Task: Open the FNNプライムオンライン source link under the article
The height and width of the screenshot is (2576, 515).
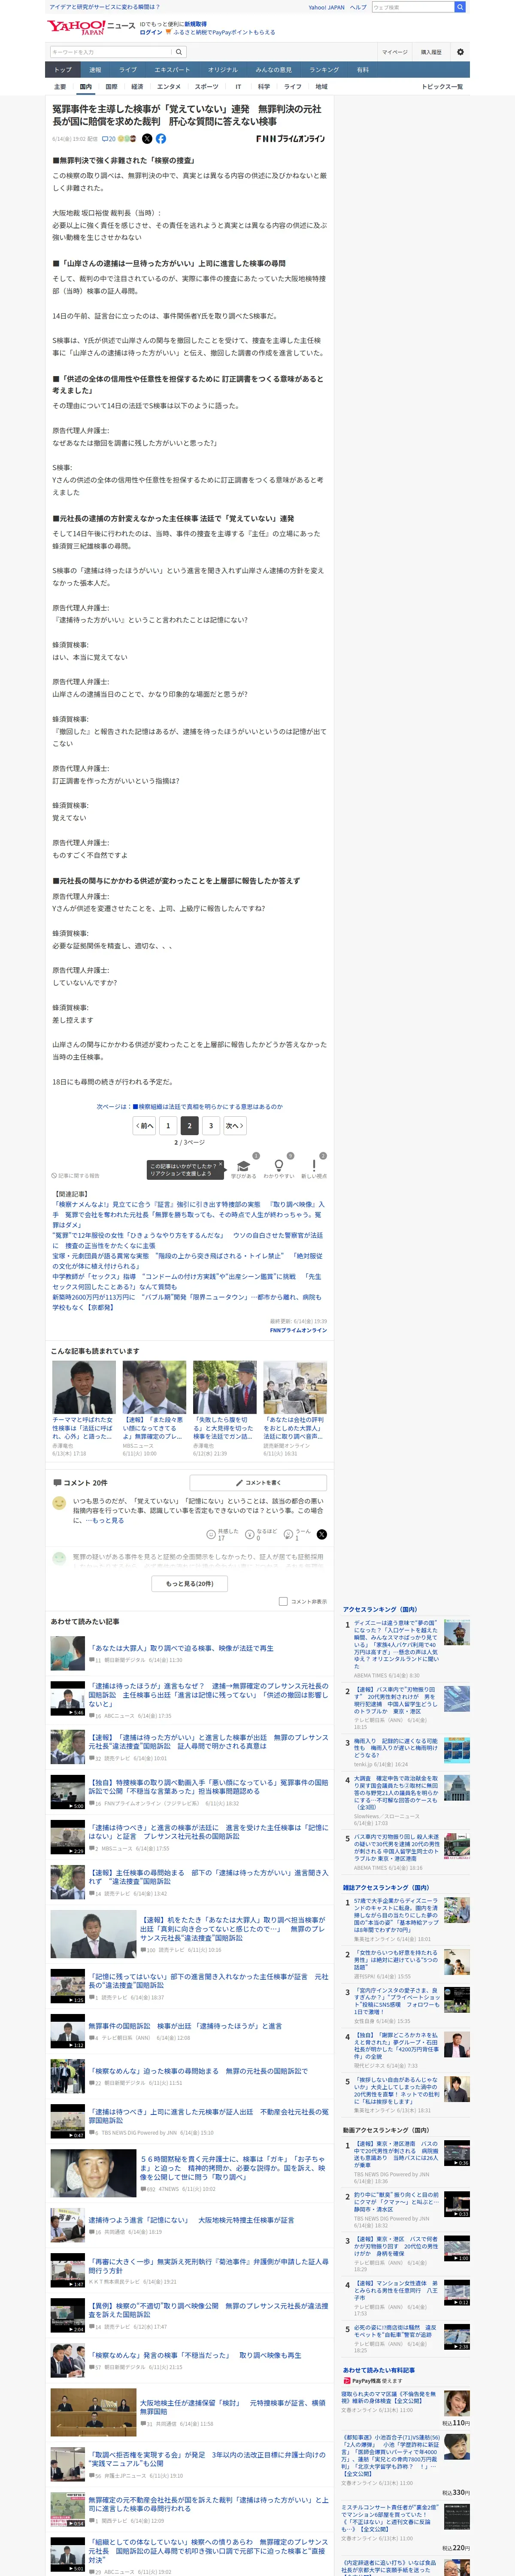Action: pyautogui.click(x=298, y=1330)
